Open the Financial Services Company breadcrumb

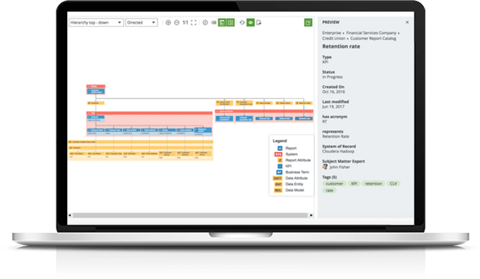371,33
